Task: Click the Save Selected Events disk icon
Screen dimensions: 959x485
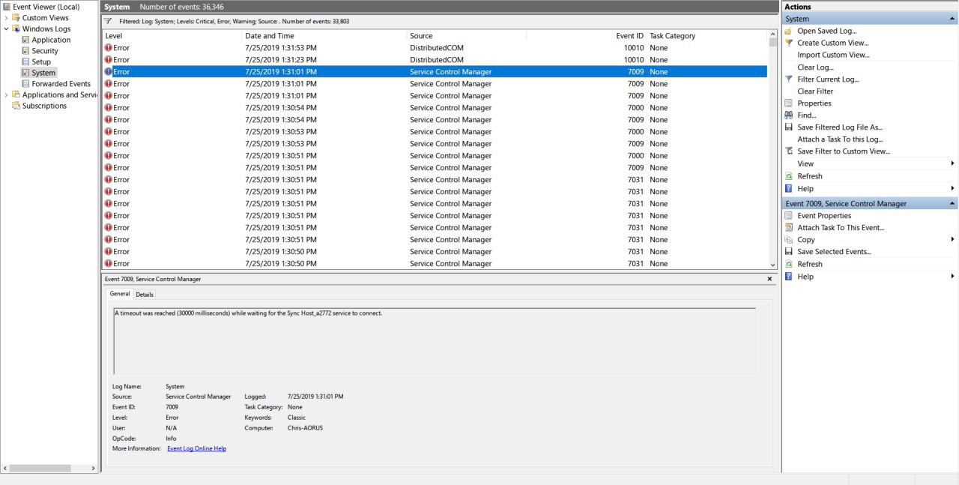Action: click(789, 251)
